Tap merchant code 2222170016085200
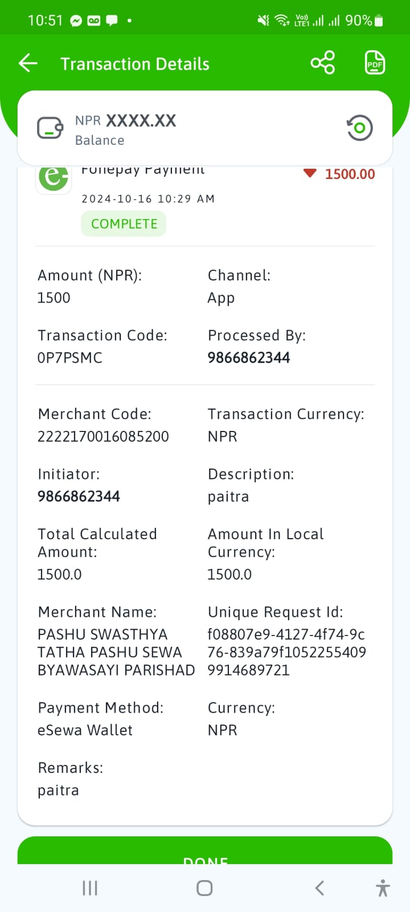The width and height of the screenshot is (410, 912). (x=103, y=436)
